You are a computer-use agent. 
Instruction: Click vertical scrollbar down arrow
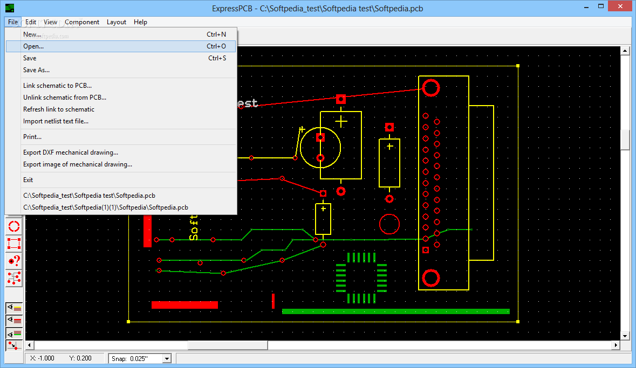point(625,336)
